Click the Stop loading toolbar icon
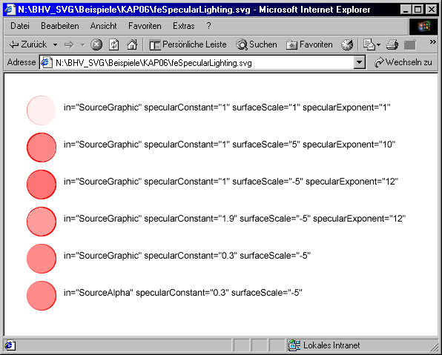Viewport: 442px width, 355px height. tap(96, 44)
